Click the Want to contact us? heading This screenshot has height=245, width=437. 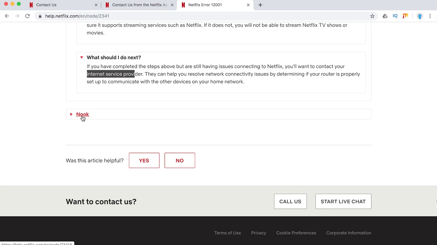coord(101,201)
